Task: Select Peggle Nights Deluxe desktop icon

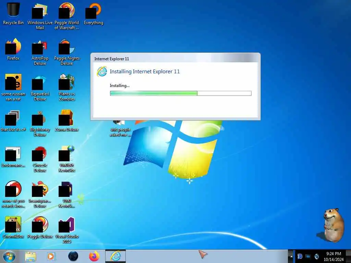Action: pyautogui.click(x=67, y=52)
